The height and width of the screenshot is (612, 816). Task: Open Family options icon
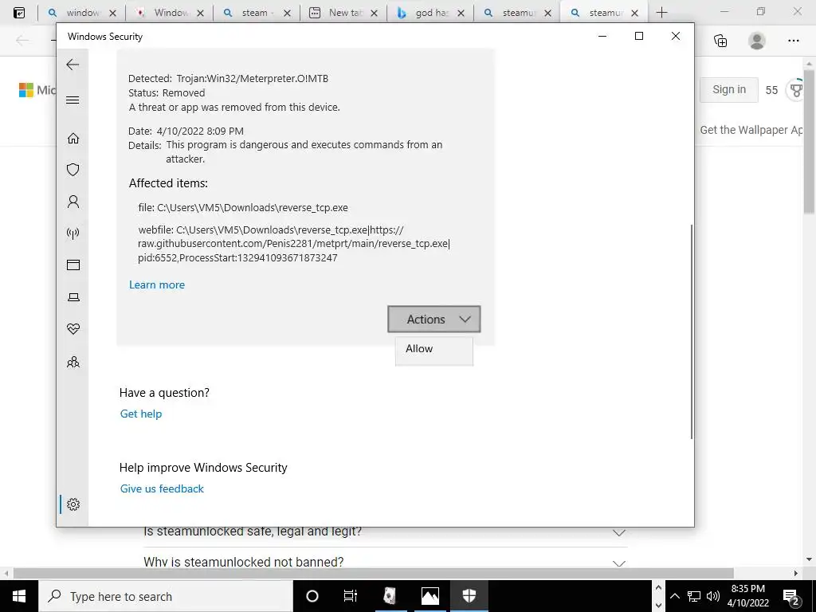coord(73,362)
